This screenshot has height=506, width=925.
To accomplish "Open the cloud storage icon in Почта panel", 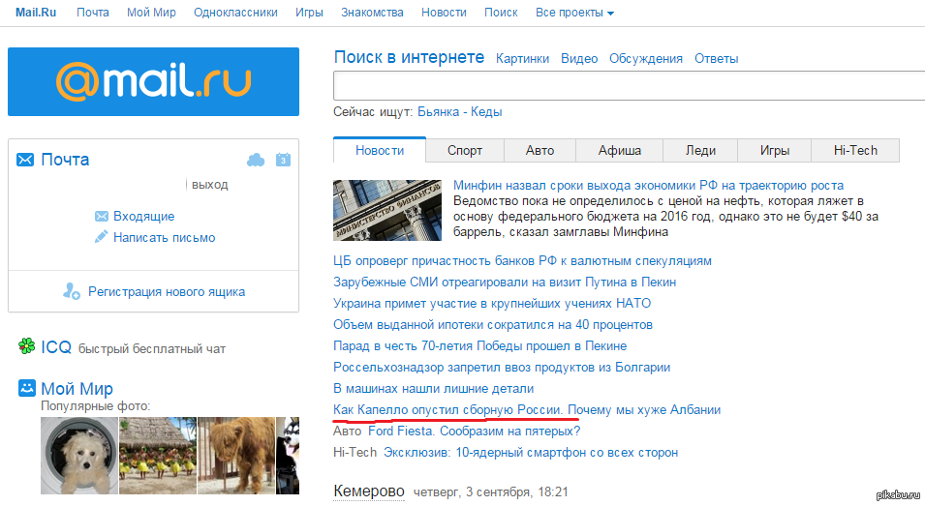I will pos(256,160).
